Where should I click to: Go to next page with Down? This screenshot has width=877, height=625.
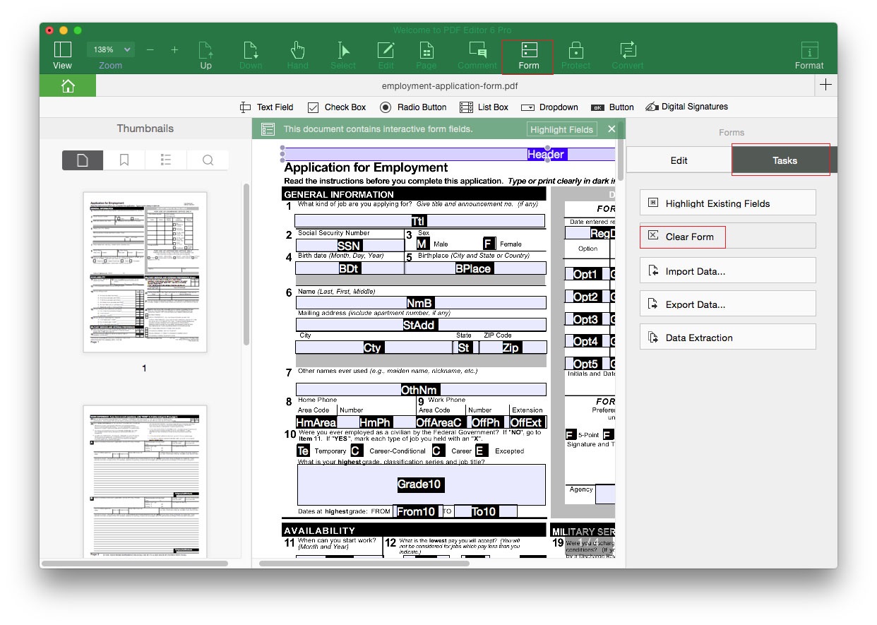tap(251, 55)
